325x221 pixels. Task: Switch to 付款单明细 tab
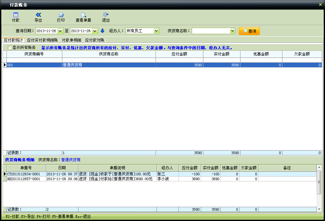tap(71, 40)
